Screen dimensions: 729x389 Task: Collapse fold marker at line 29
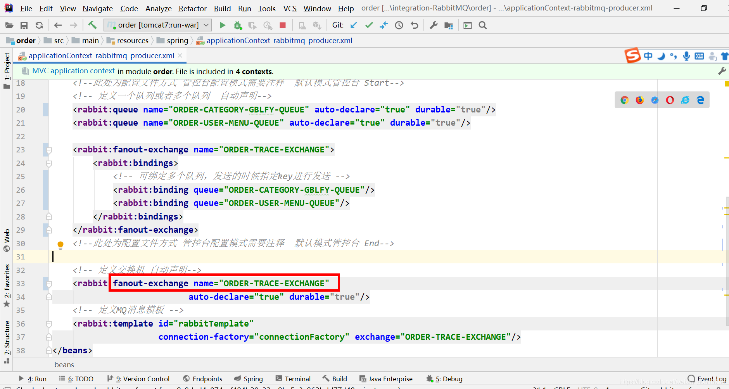coord(49,230)
